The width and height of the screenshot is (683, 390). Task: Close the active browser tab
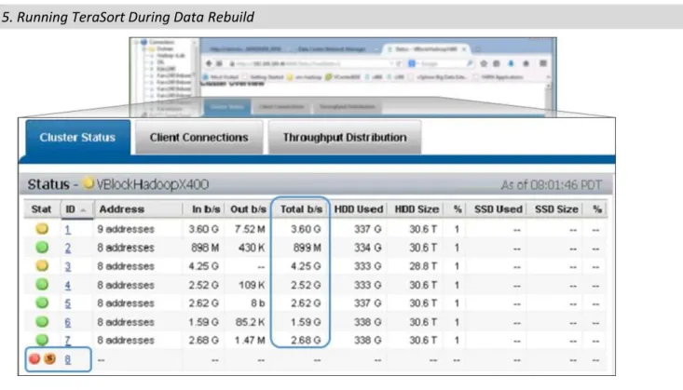[x=464, y=49]
